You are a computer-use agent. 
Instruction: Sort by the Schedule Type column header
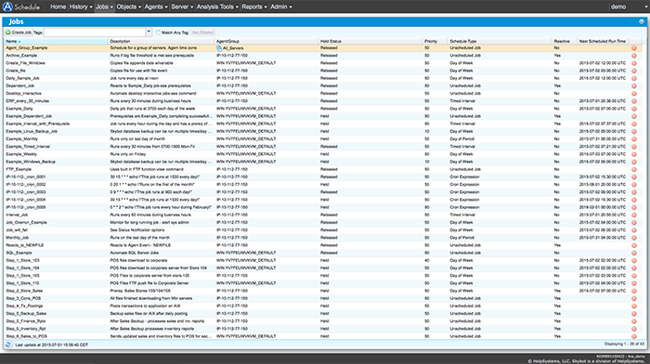(500, 41)
